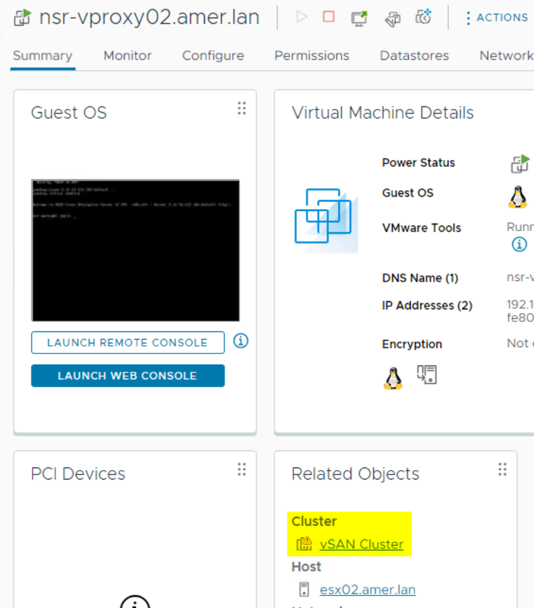Click the Power On play icon

click(x=302, y=16)
